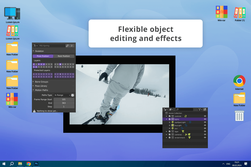251x167 pixels.
Task: Click the End frame field 363
Action: [64, 103]
